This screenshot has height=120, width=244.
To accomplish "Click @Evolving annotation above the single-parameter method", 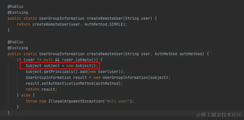I will [18, 12].
